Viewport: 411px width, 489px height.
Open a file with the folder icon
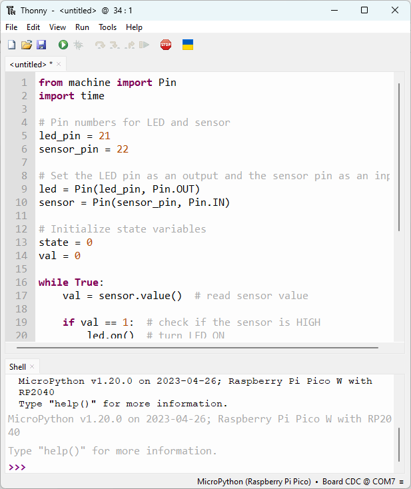tap(27, 45)
